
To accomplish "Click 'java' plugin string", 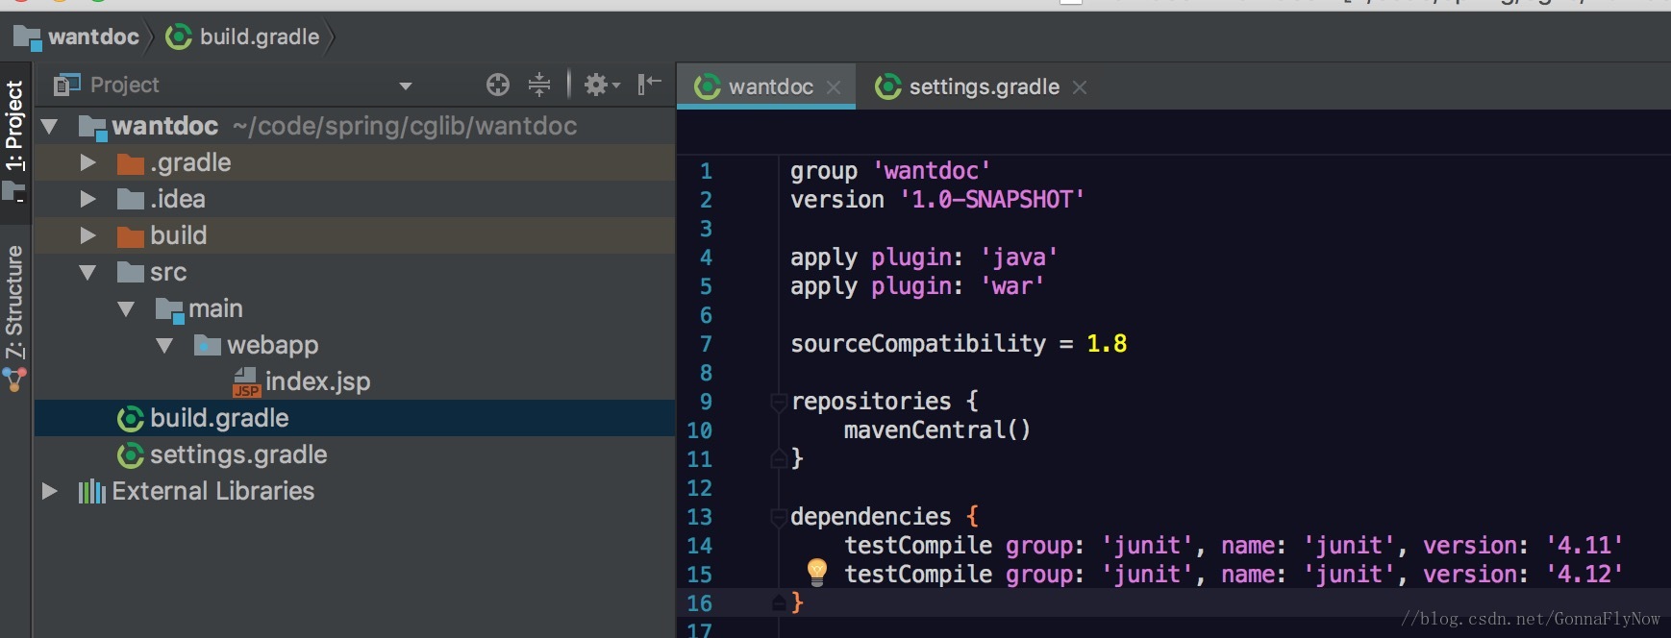I will (1019, 258).
